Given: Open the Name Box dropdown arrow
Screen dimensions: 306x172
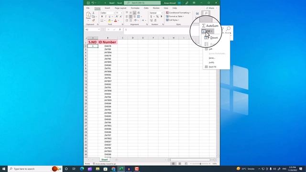Looking at the screenshot, I should click(99, 30).
